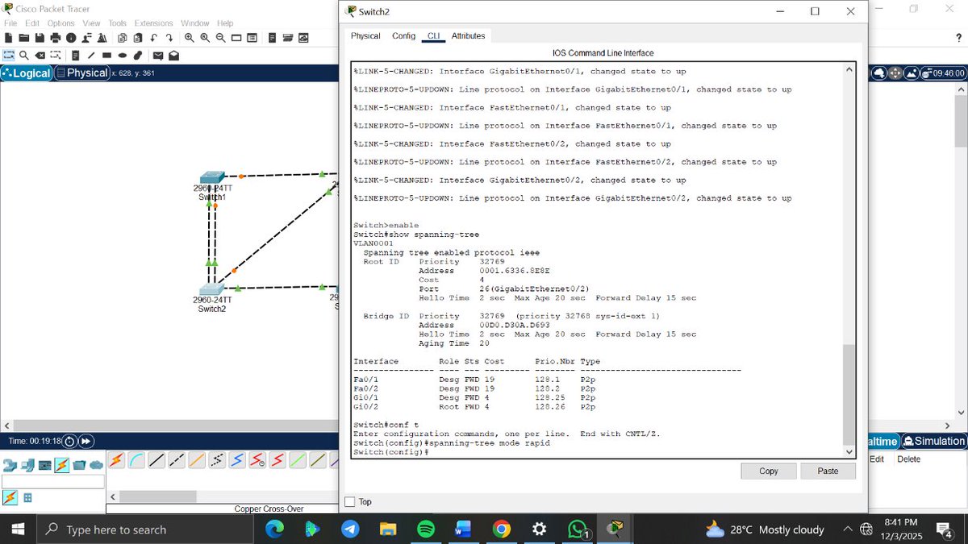968x544 pixels.
Task: Select Switch1 device on the workspace
Action: pos(212,177)
